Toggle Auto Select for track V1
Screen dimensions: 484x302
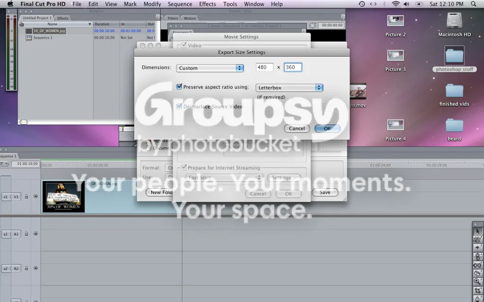click(x=35, y=197)
